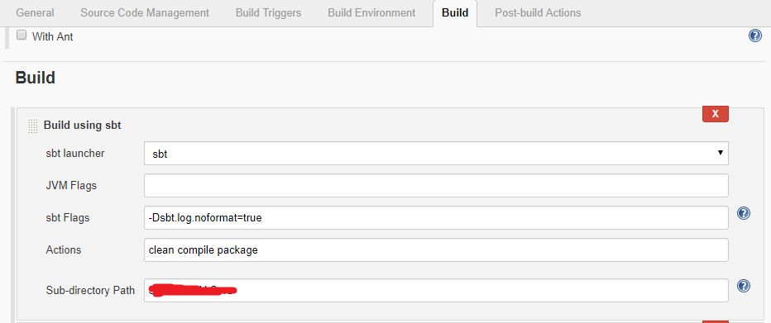
Task: Click the sbt Flags text field
Action: 436,217
